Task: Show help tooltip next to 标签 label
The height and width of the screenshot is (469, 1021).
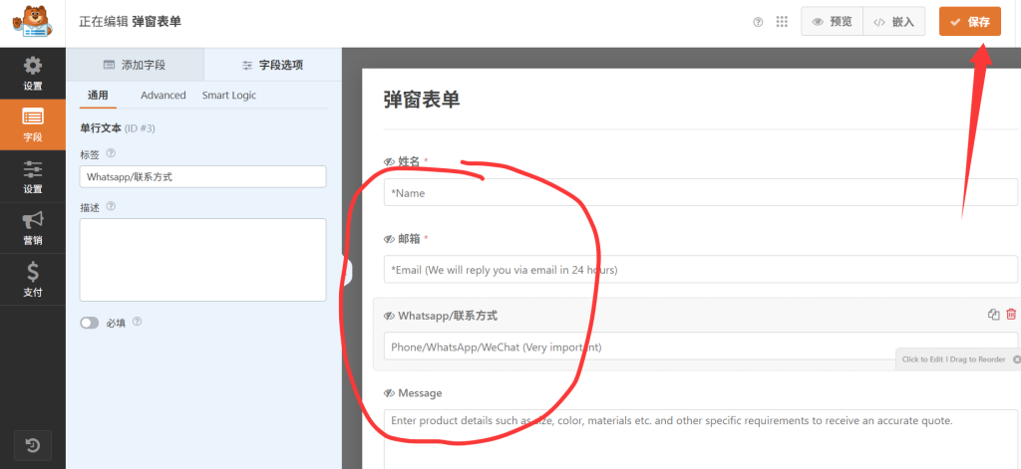Action: [x=111, y=153]
